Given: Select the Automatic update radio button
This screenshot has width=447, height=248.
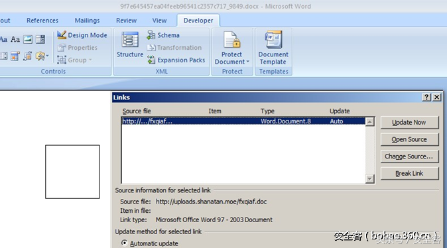Looking at the screenshot, I should pos(124,243).
